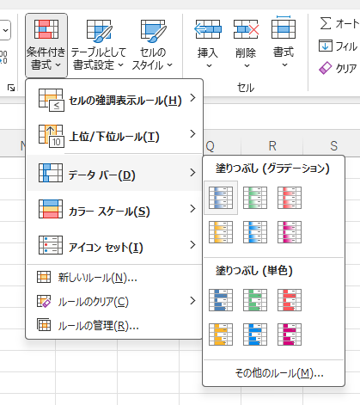This screenshot has width=360, height=405.
Task: Expand セルの強調表示ルール submenu
Action: pos(114,100)
